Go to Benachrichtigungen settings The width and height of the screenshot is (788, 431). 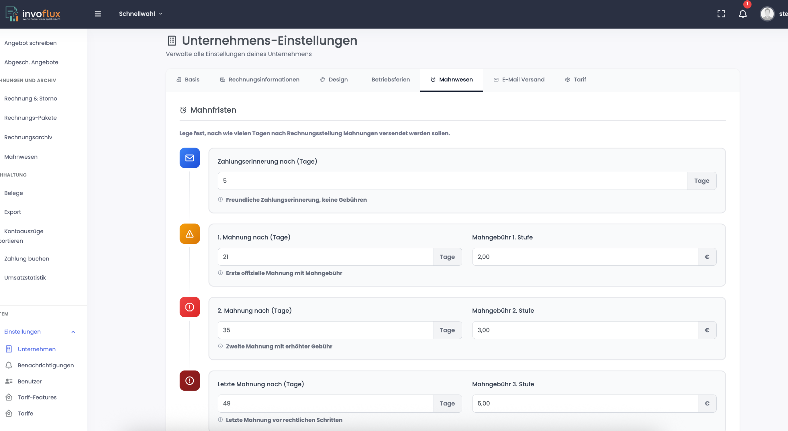coord(46,365)
